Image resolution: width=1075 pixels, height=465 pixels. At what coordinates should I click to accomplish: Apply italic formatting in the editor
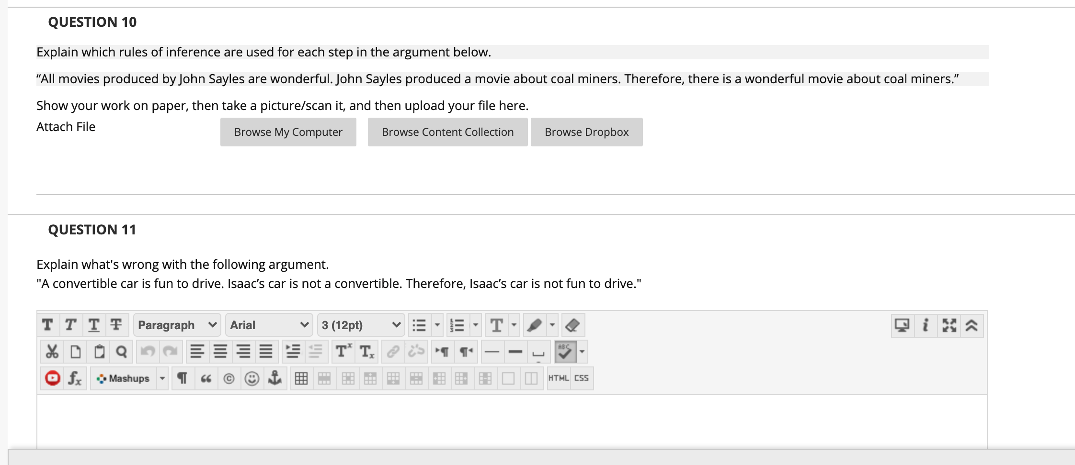point(70,325)
